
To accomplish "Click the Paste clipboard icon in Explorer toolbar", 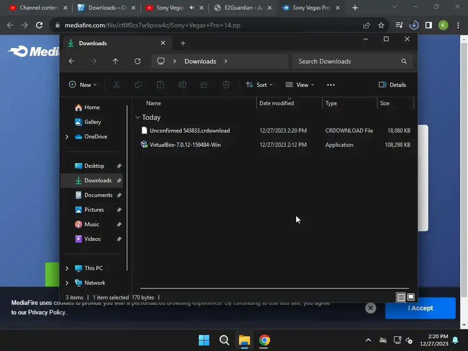I will (x=160, y=85).
